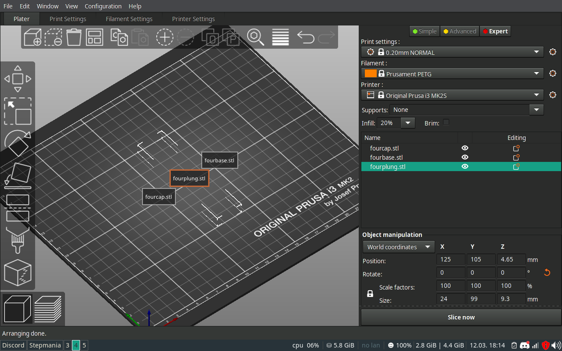Enable the Brim checkbox
Screen dimensions: 562x351
click(446, 122)
